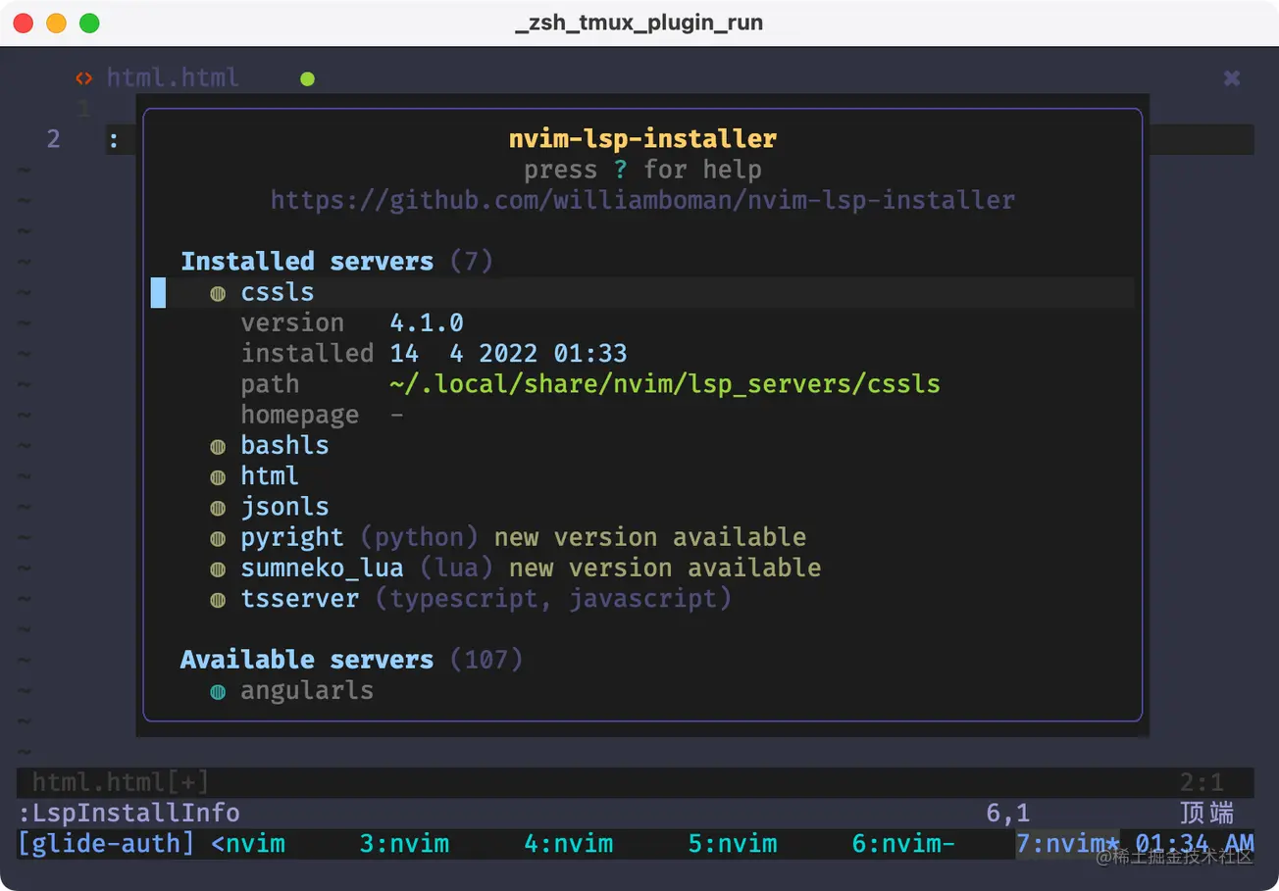Click the bullet icon beside pyright

[218, 538]
